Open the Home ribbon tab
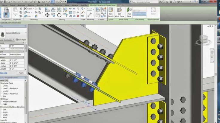This screenshot has width=220, height=123. 5,5
